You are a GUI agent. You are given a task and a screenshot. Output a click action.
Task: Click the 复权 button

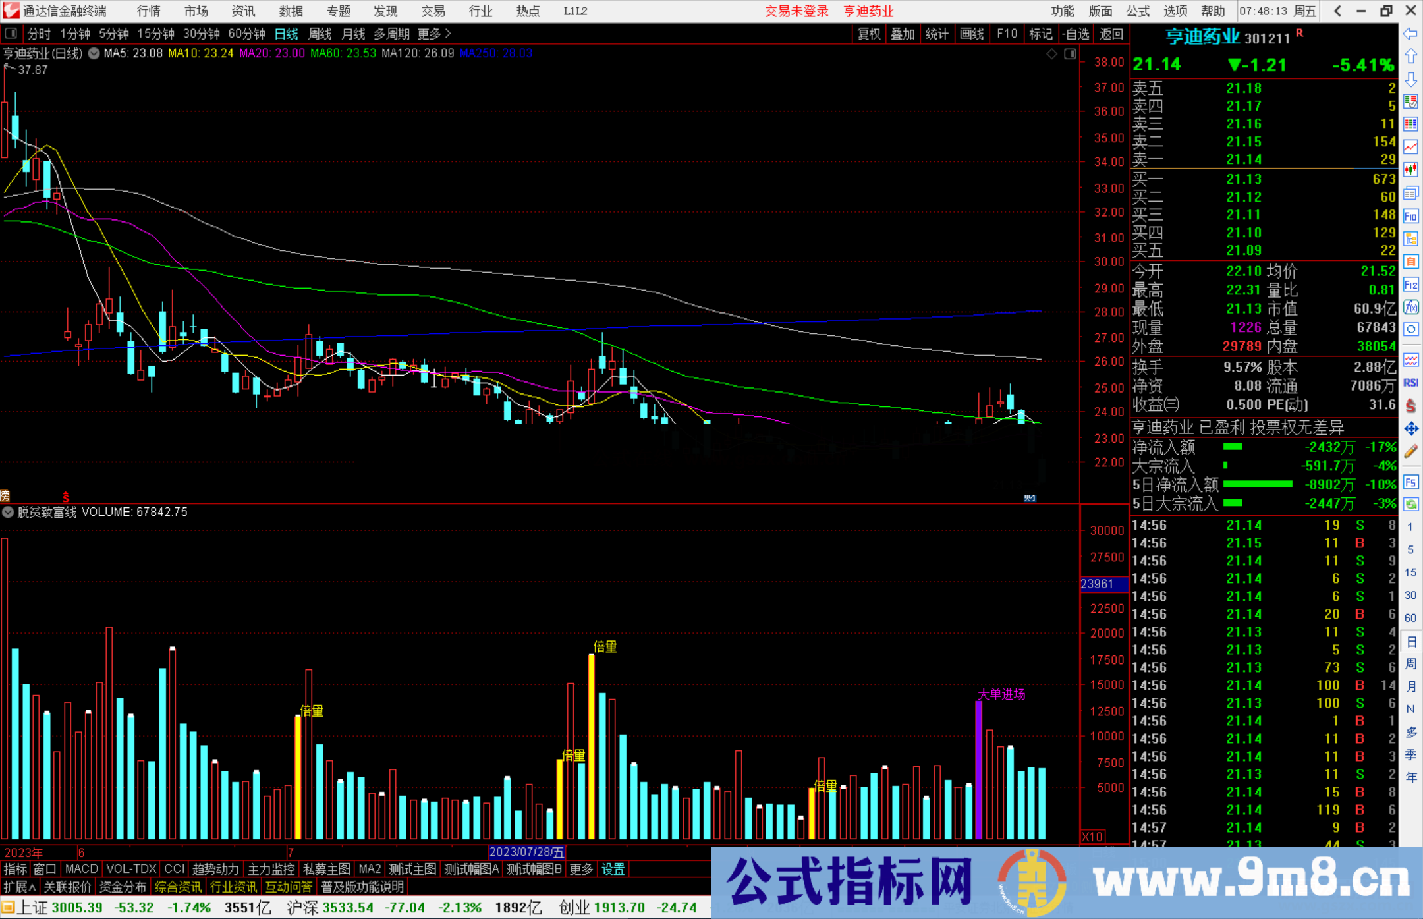[x=869, y=34]
